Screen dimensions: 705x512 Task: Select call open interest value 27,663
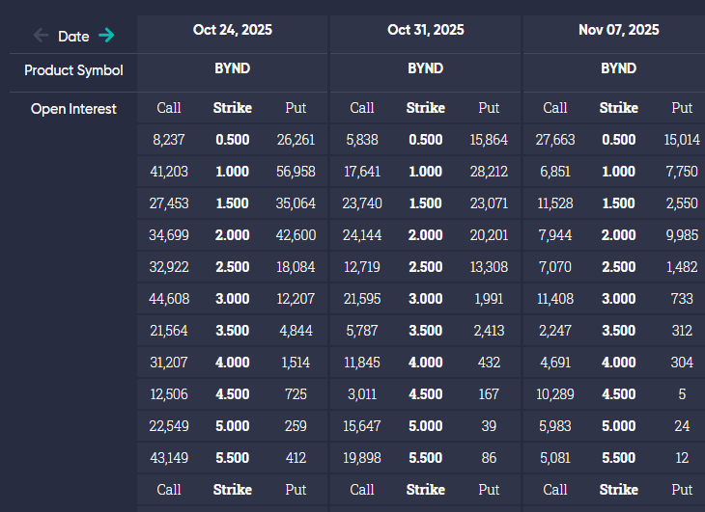[x=555, y=140]
